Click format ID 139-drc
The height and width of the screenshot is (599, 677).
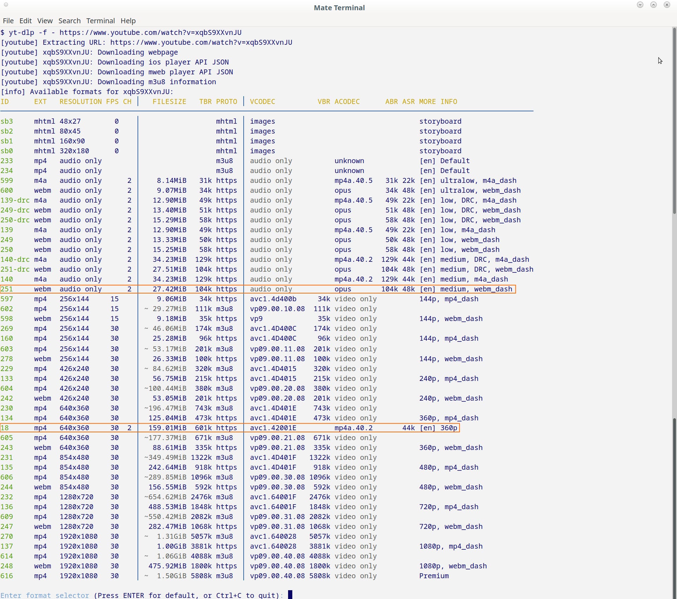15,200
